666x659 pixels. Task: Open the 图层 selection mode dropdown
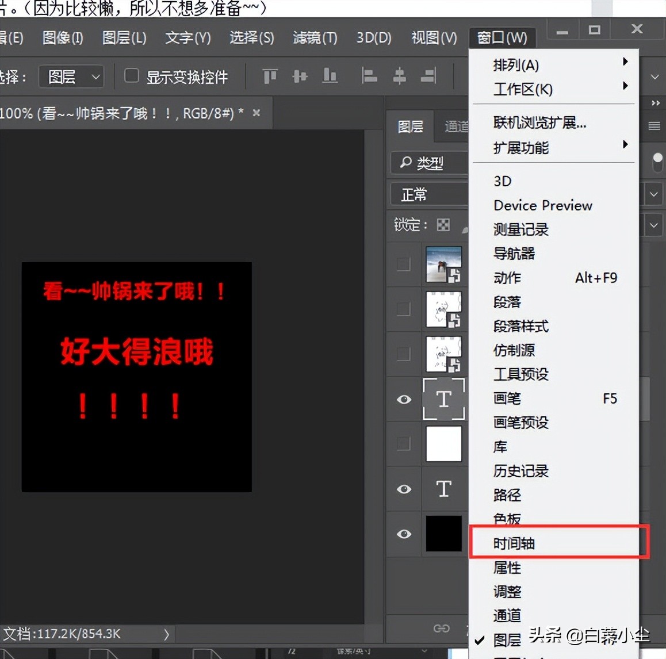click(x=71, y=75)
